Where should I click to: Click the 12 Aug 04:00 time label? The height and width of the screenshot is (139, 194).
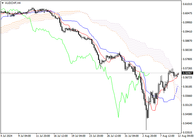pos(186,136)
